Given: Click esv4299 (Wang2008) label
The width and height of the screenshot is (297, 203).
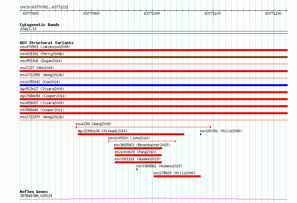Looking at the screenshot, I should point(93,124).
